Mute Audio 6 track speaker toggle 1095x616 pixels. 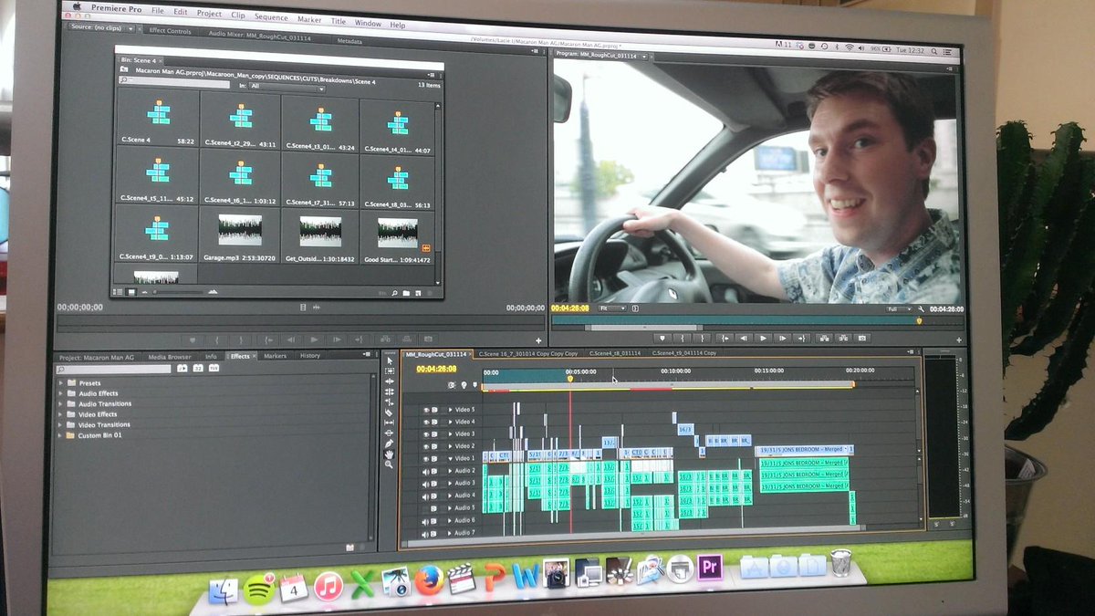[x=426, y=520]
